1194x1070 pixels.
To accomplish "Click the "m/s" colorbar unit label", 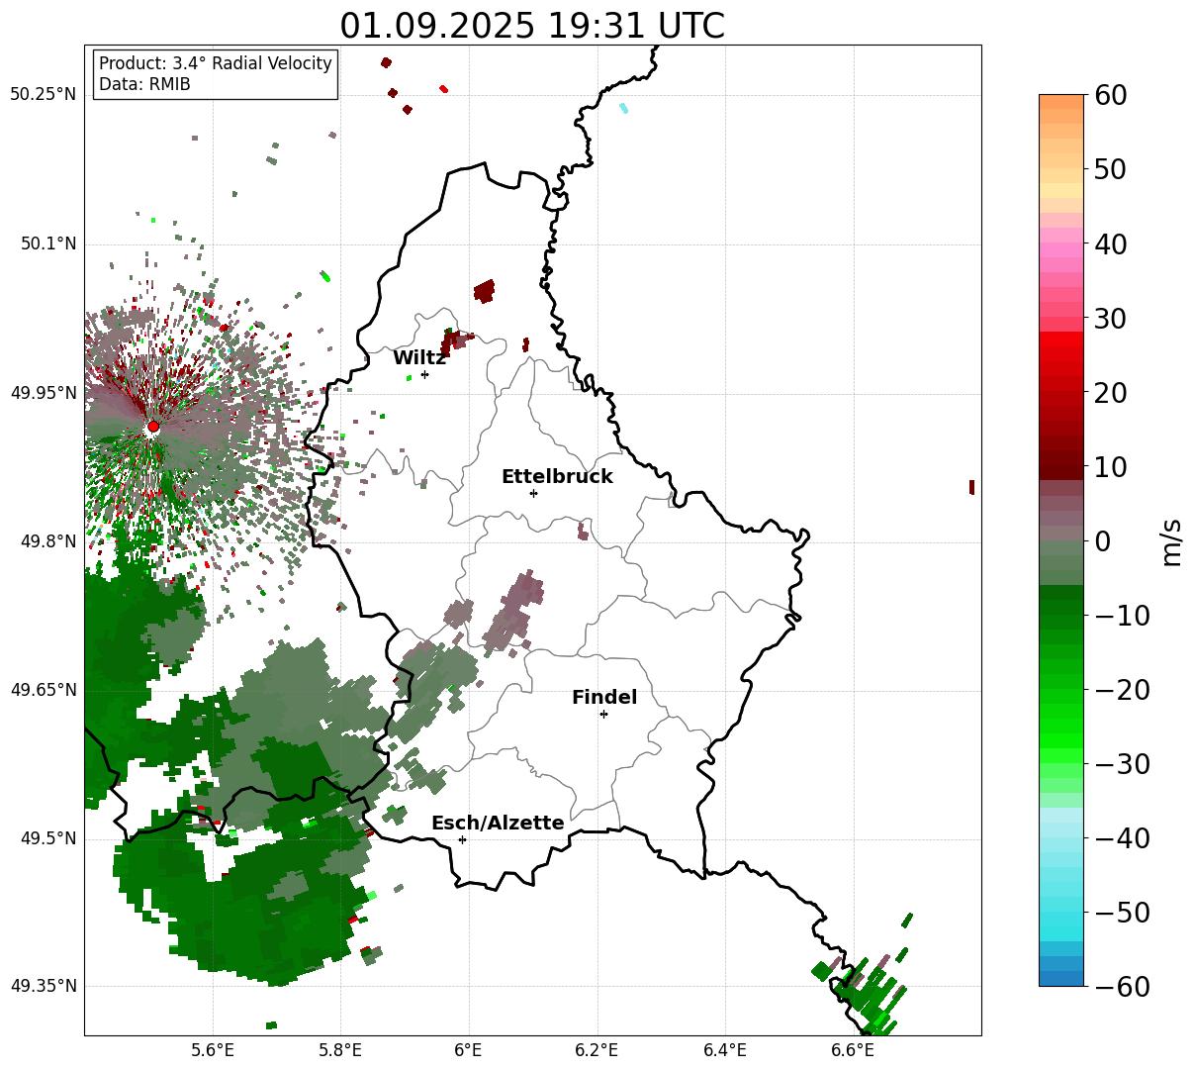I will pyautogui.click(x=1171, y=541).
